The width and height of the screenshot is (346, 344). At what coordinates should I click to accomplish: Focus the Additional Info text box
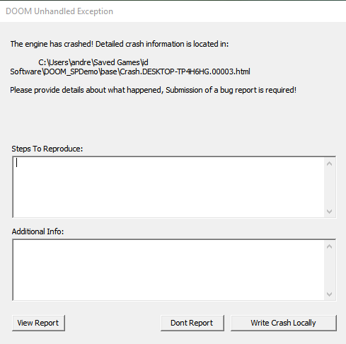[168, 270]
